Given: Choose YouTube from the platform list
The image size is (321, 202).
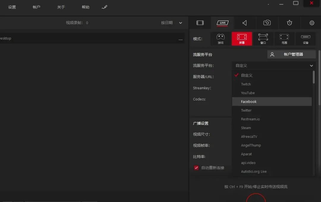Looking at the screenshot, I should pos(272,93).
